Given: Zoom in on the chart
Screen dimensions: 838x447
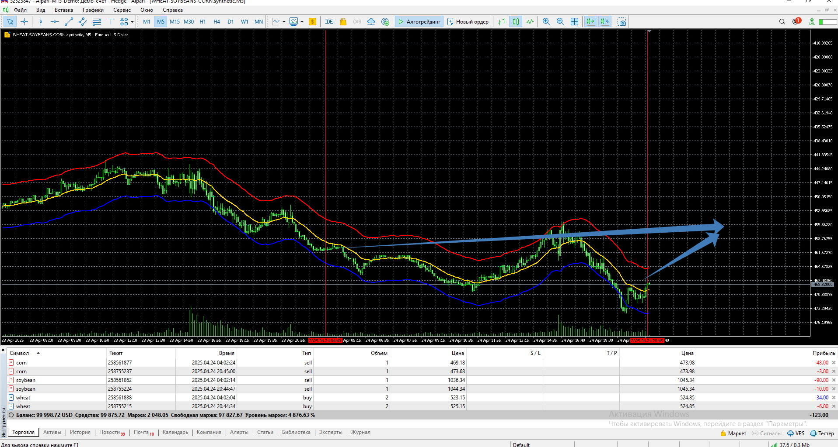Looking at the screenshot, I should [546, 21].
